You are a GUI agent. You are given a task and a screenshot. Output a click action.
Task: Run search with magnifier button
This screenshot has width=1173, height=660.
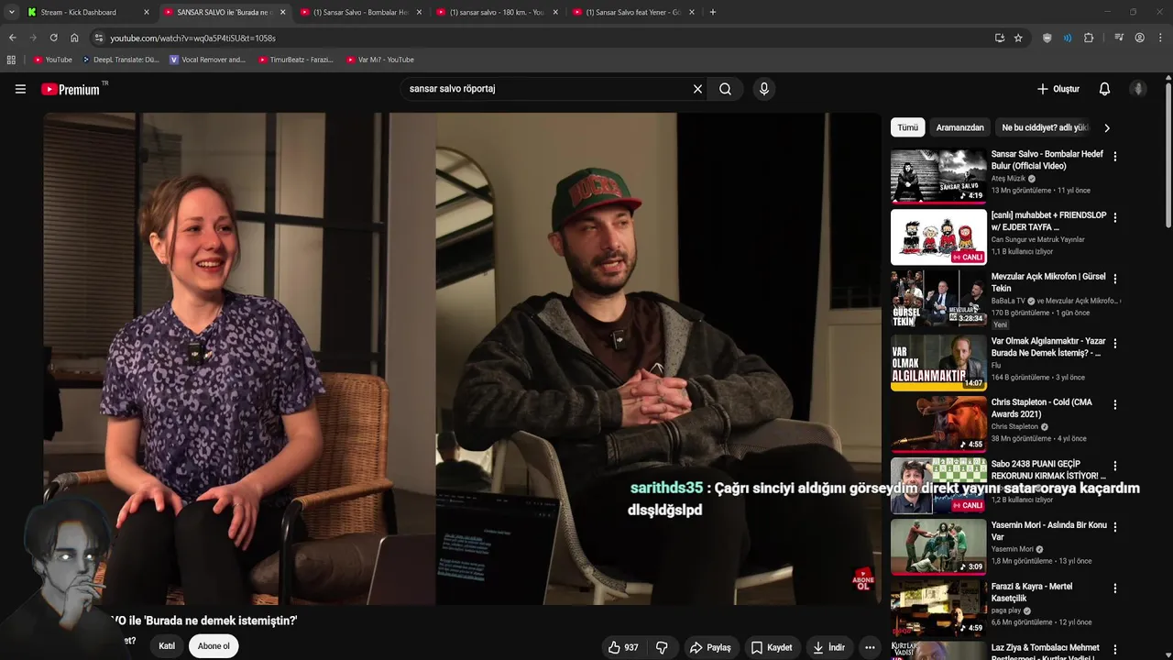pyautogui.click(x=725, y=89)
